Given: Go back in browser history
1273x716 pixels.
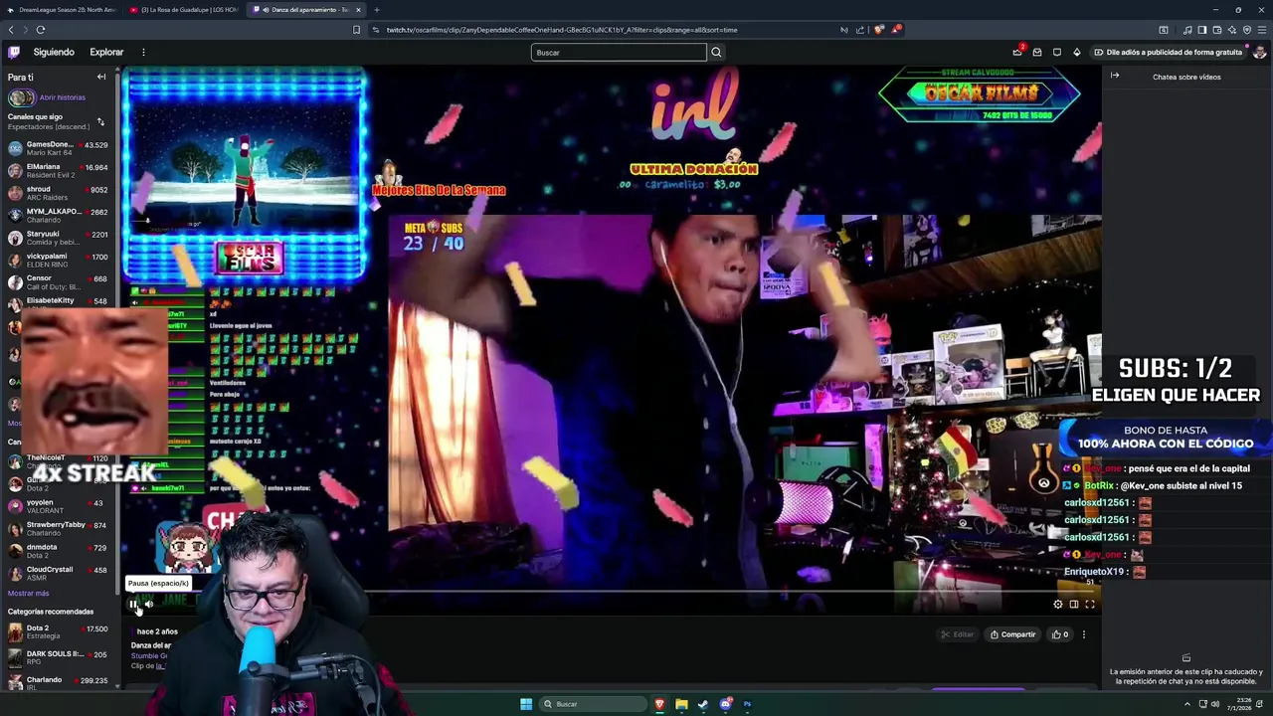Looking at the screenshot, I should point(11,30).
